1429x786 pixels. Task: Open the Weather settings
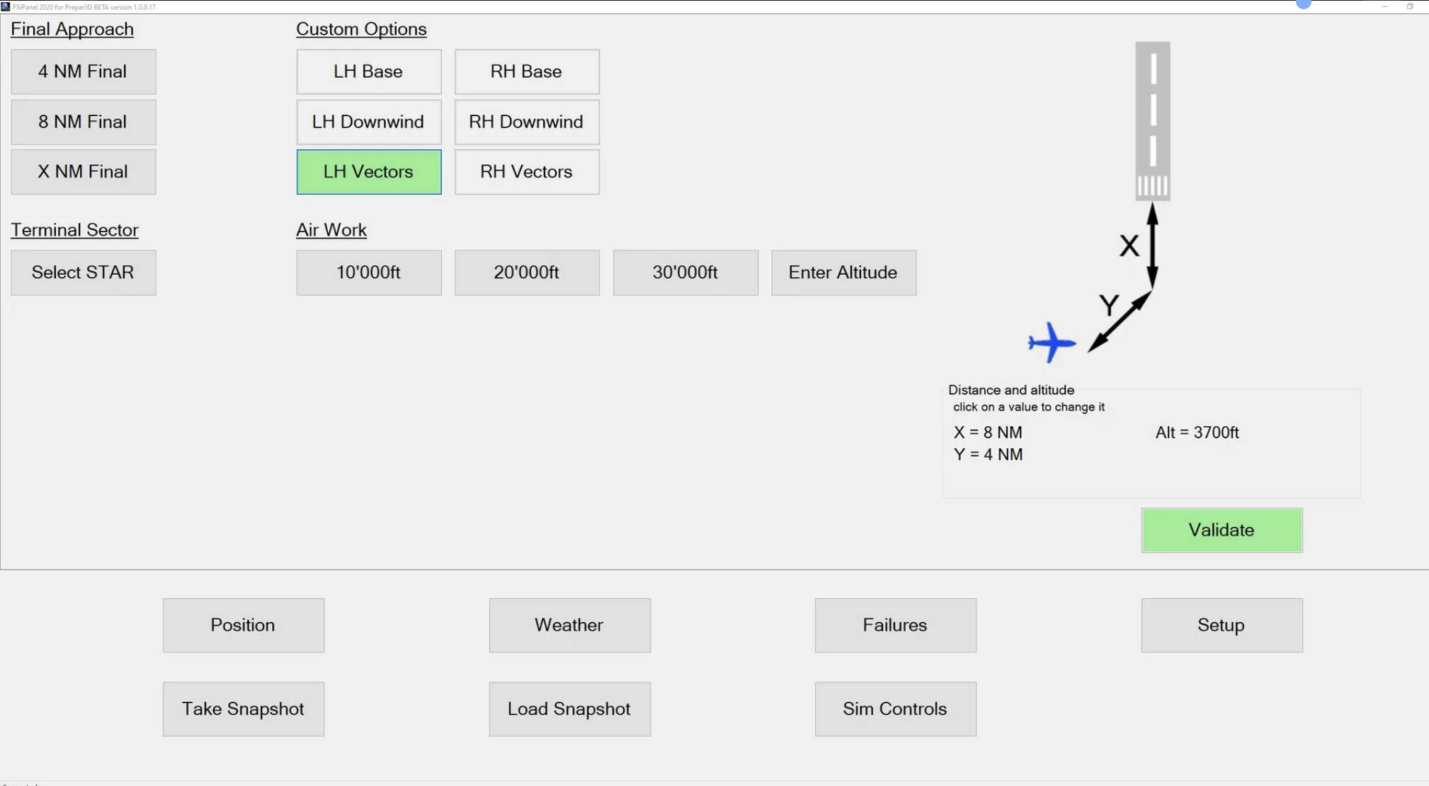(569, 625)
